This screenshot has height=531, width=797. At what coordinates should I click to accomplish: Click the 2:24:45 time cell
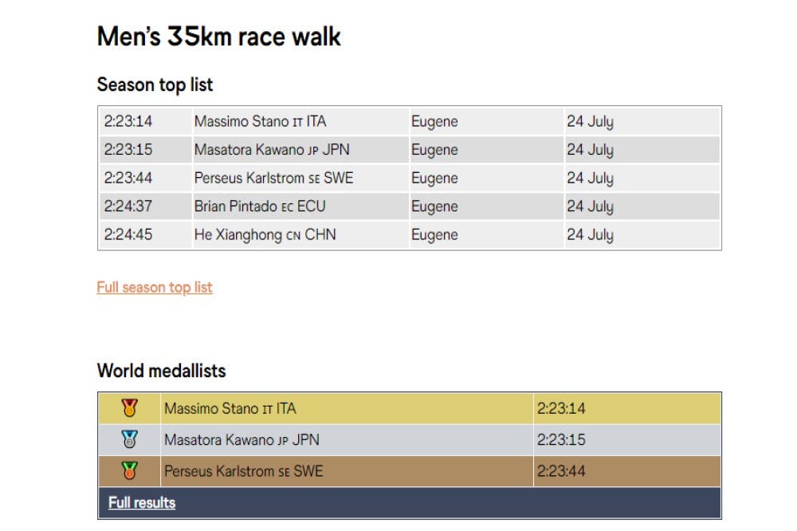click(x=128, y=234)
